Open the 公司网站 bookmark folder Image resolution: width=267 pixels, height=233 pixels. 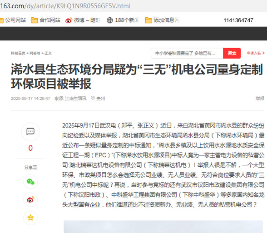pos(13,20)
